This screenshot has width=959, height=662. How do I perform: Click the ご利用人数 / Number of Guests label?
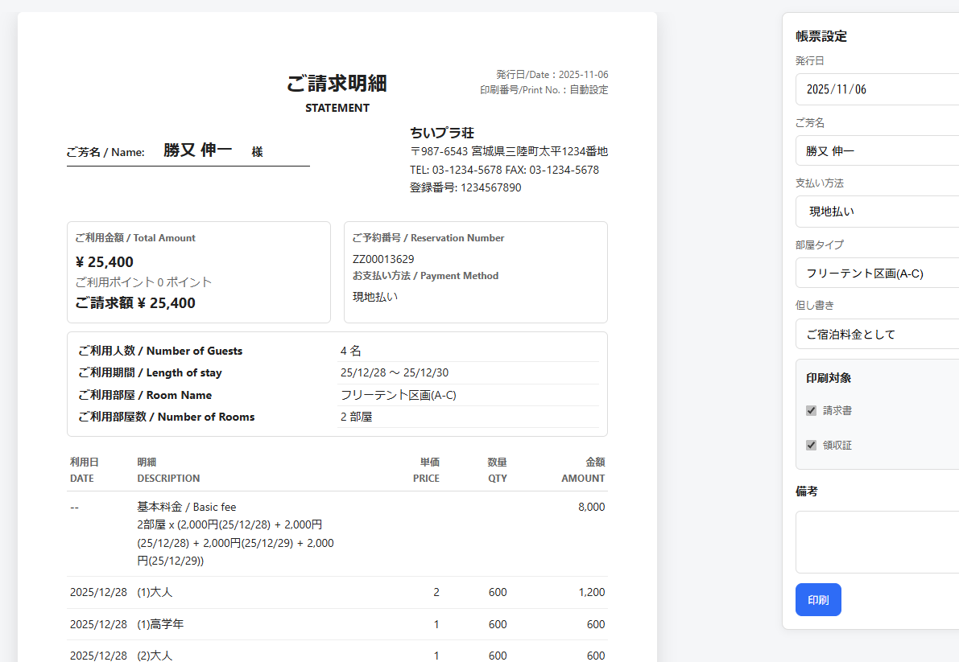pos(160,351)
